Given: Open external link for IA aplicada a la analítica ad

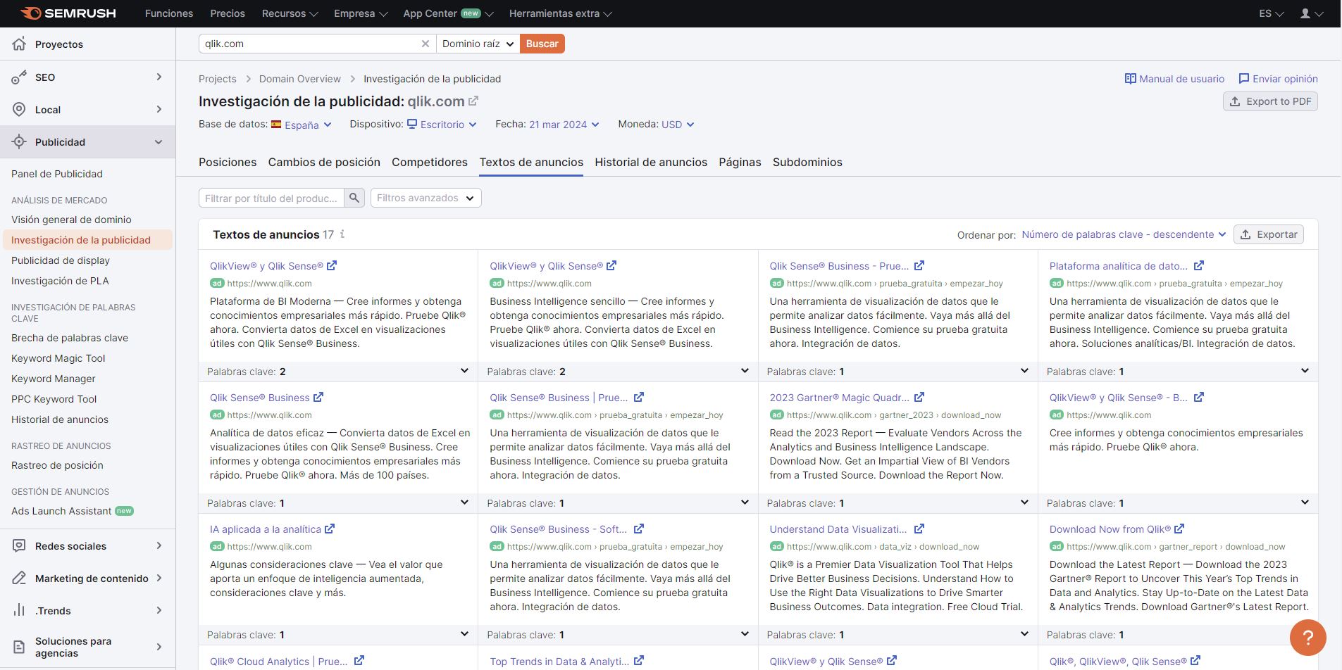Looking at the screenshot, I should click(x=330, y=529).
